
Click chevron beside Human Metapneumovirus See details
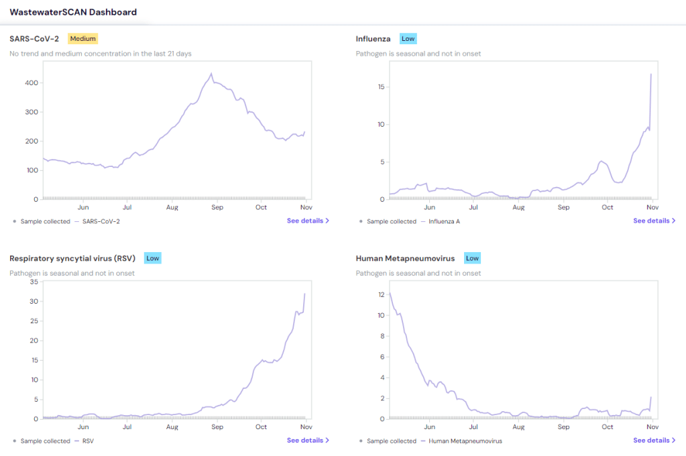click(673, 441)
